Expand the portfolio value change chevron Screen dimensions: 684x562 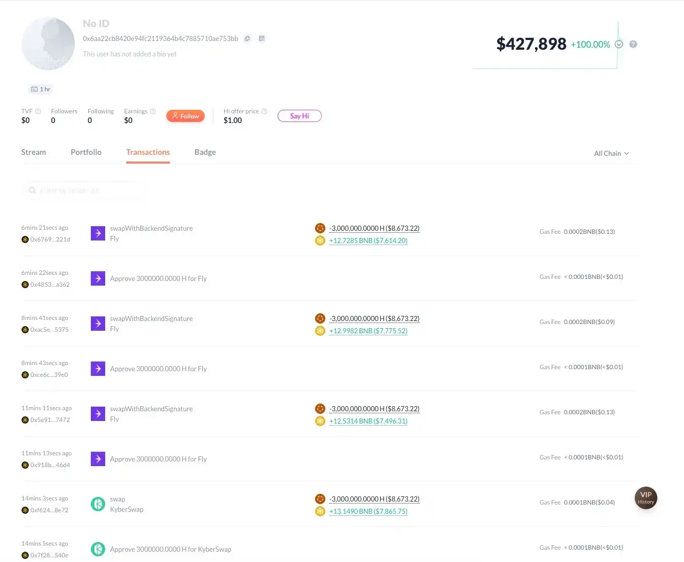tap(619, 44)
